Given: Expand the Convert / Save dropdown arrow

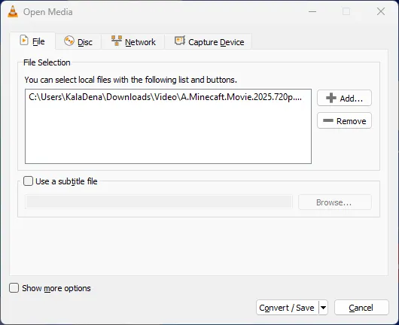Looking at the screenshot, I should pos(323,308).
